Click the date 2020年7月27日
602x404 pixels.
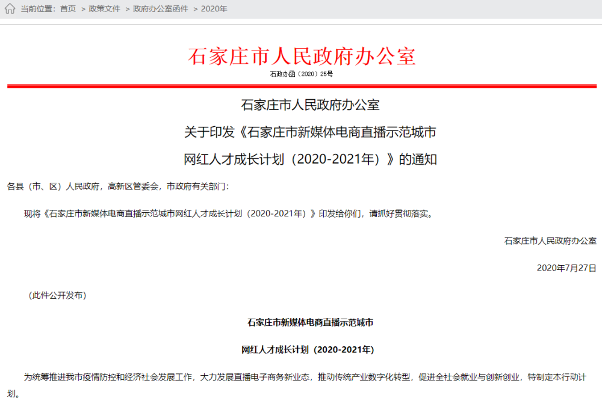pos(566,268)
